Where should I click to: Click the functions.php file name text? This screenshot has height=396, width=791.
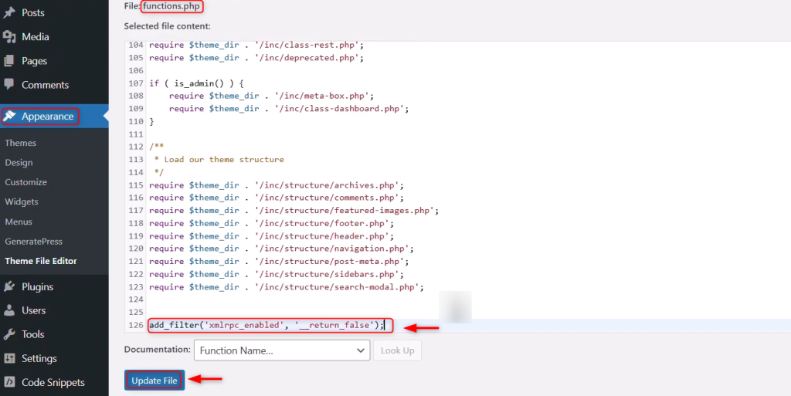coord(171,6)
